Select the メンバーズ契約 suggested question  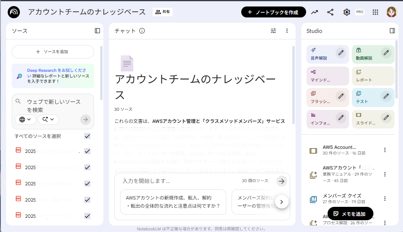click(256, 202)
